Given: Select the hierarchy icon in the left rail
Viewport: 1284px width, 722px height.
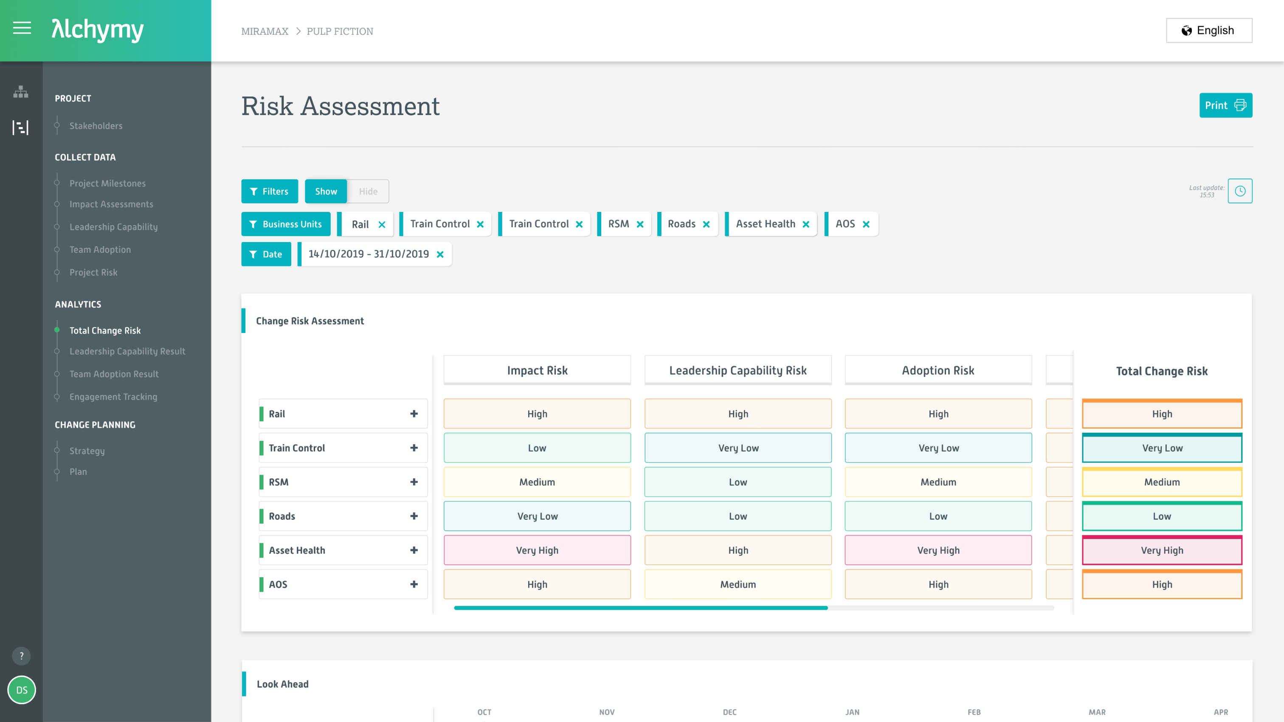Looking at the screenshot, I should coord(20,92).
